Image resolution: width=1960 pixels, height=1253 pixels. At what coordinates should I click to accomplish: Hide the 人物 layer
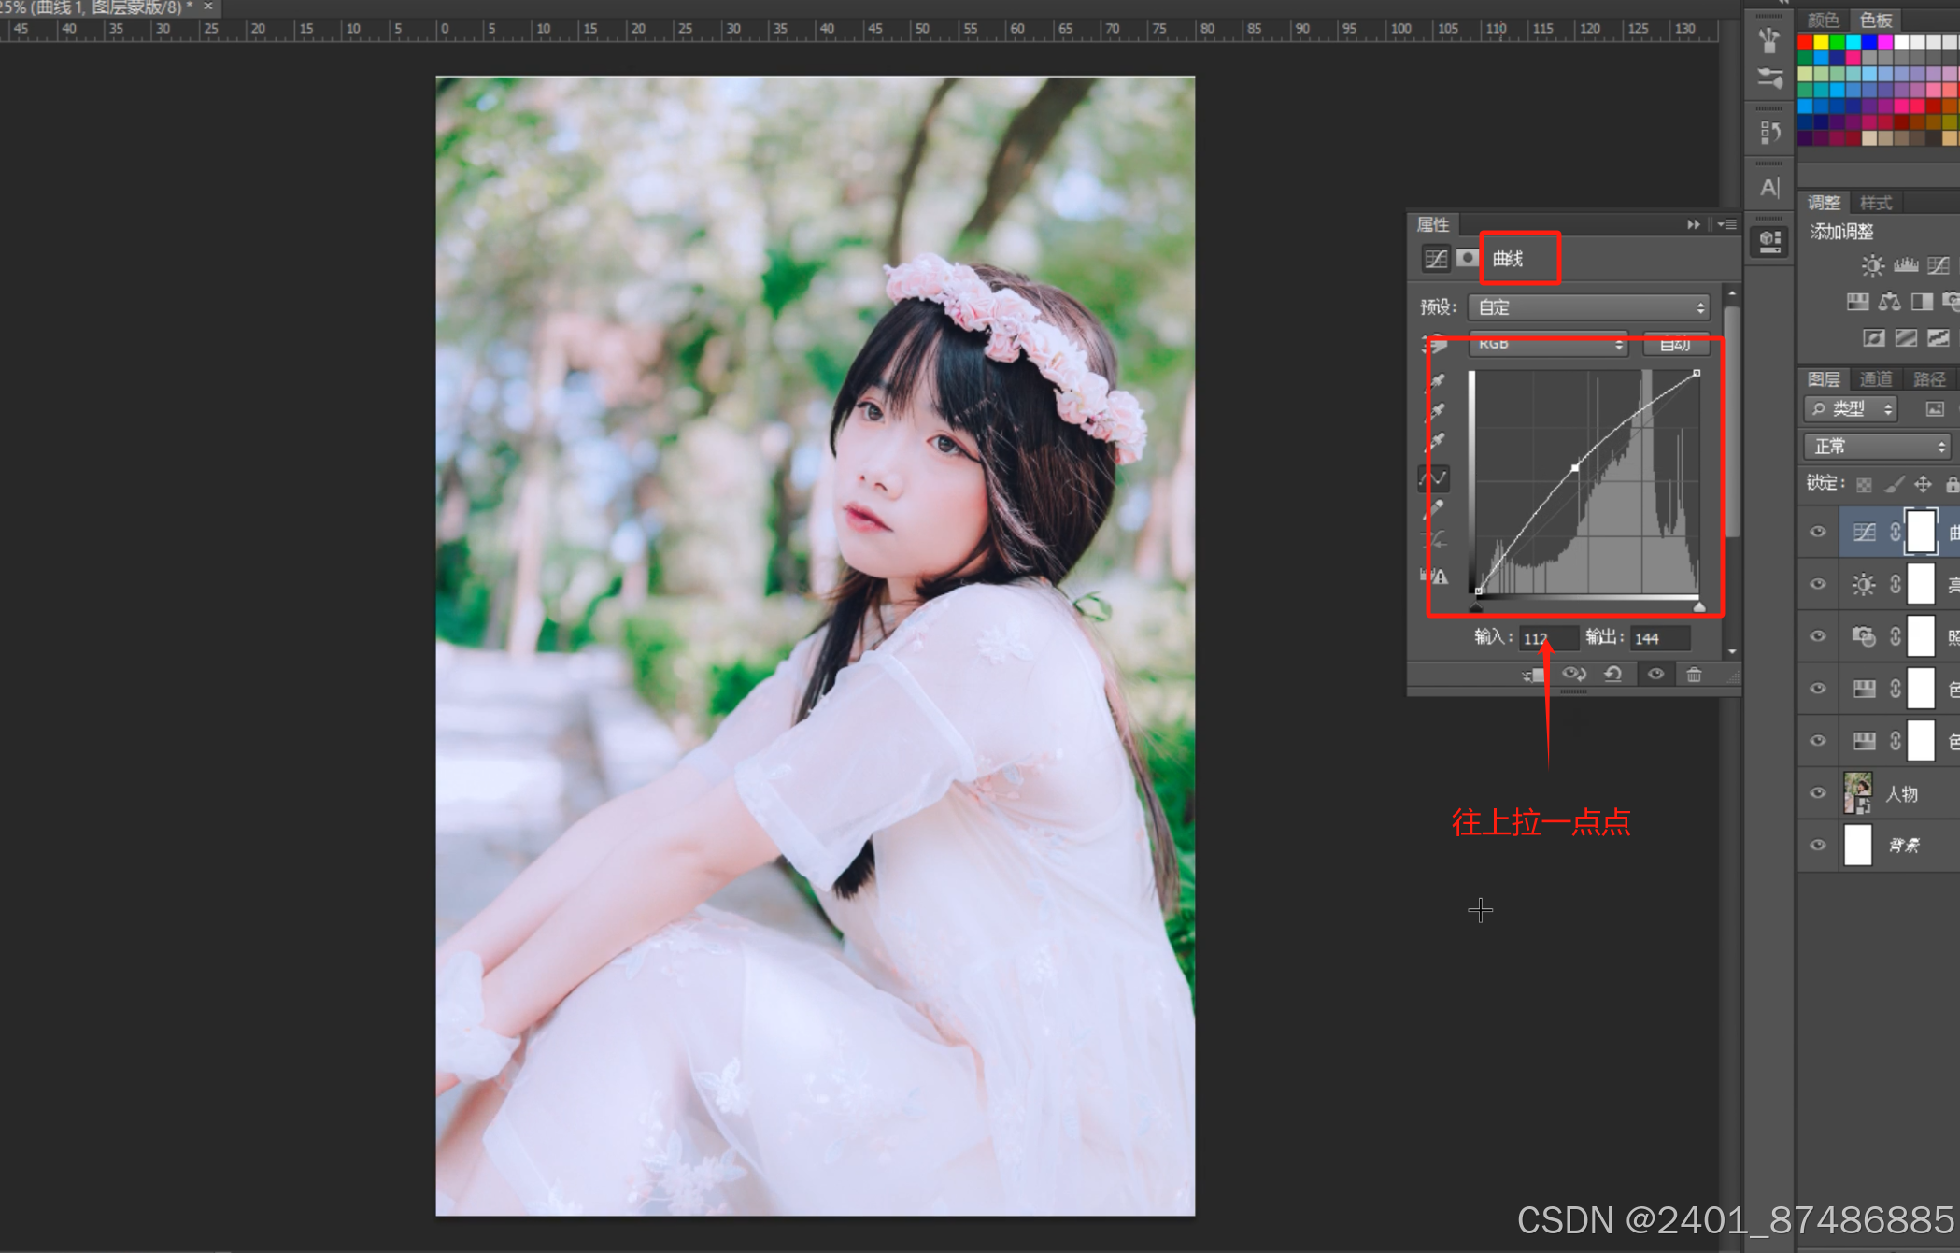point(1817,792)
